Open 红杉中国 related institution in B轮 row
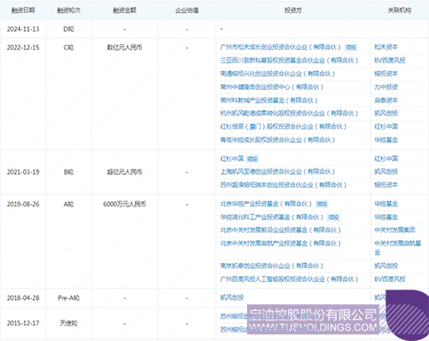 coord(386,159)
